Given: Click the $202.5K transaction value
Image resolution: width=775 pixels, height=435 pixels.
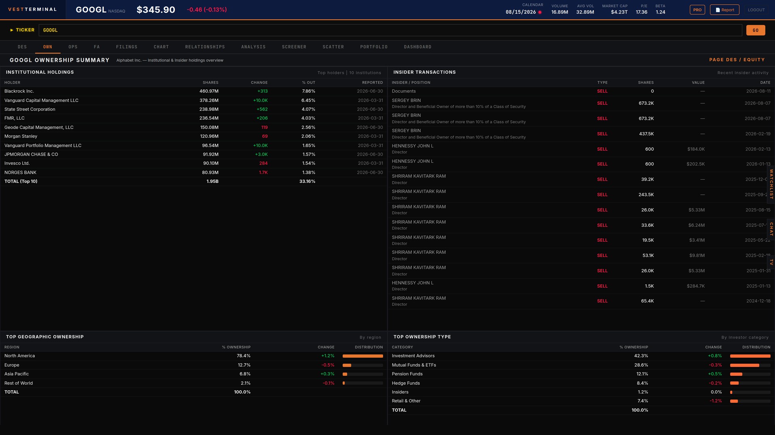Looking at the screenshot, I should (695, 164).
